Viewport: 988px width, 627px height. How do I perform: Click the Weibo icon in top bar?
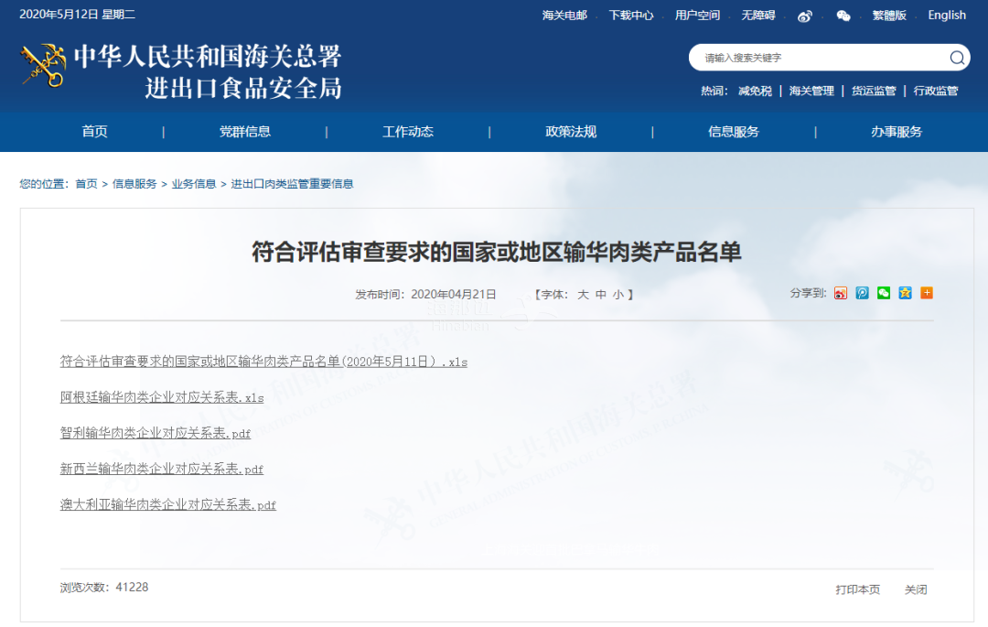[x=805, y=16]
